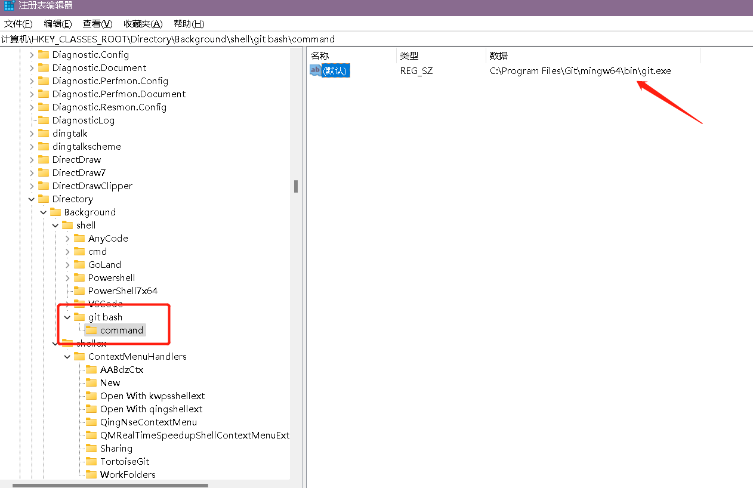Select the Powershell key folder icon
Image resolution: width=753 pixels, height=488 pixels.
tap(79, 277)
